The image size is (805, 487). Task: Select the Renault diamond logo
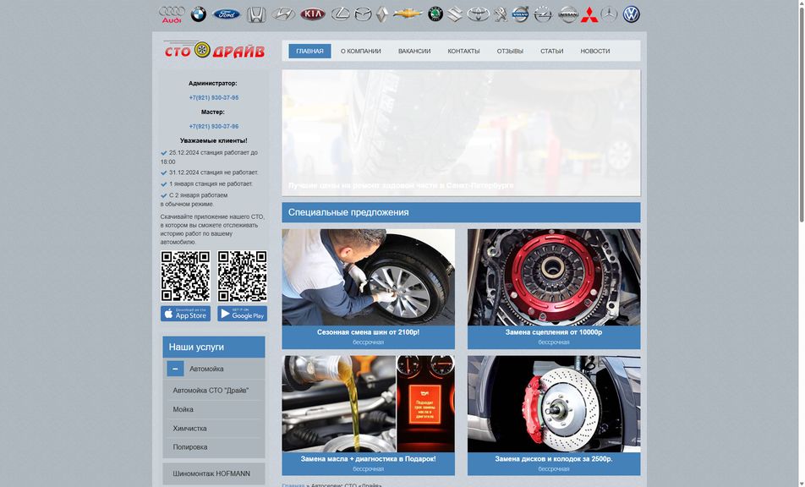(x=382, y=14)
